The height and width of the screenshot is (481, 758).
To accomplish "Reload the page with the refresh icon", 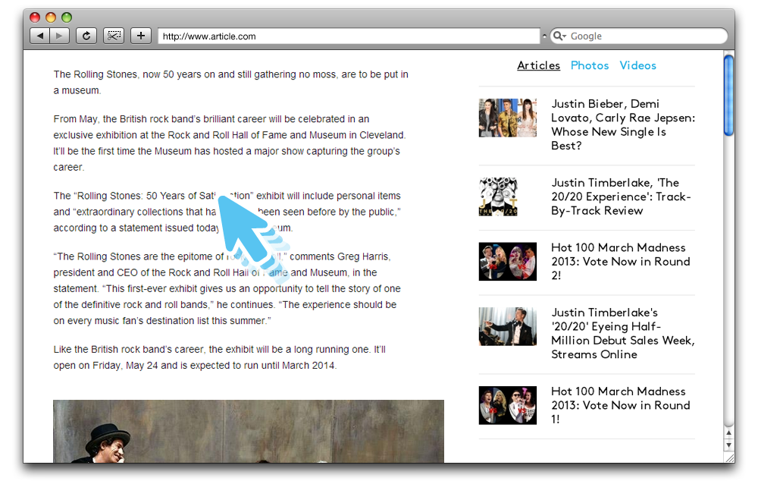I will click(x=86, y=36).
